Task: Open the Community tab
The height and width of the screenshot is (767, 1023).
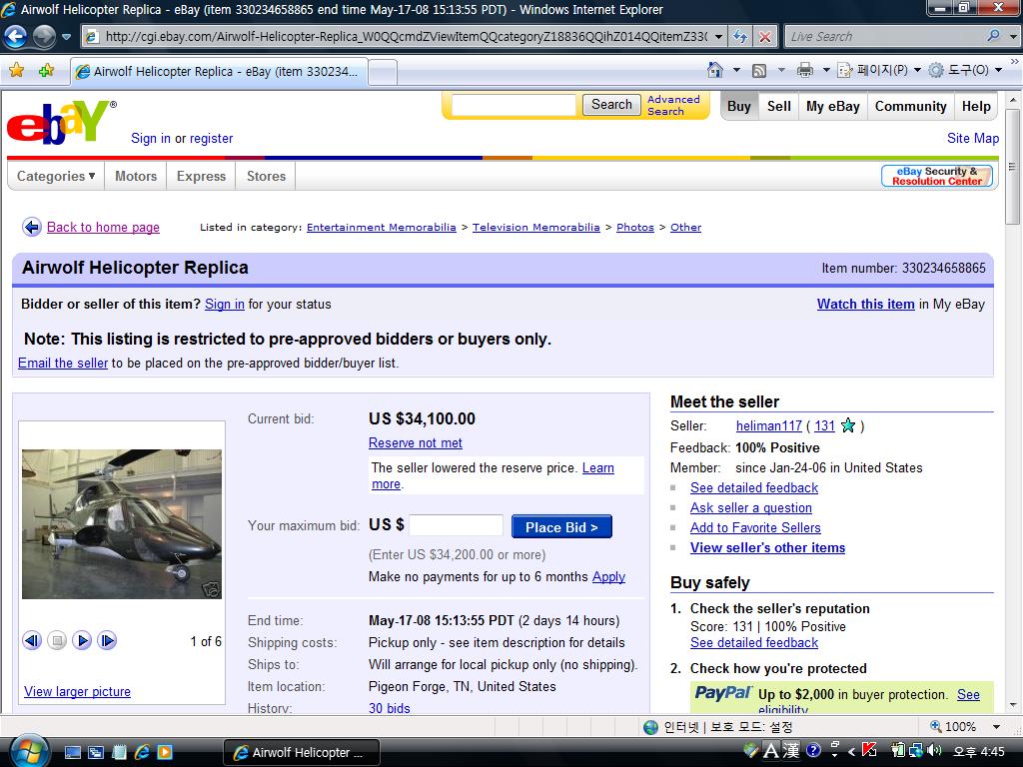Action: (910, 106)
